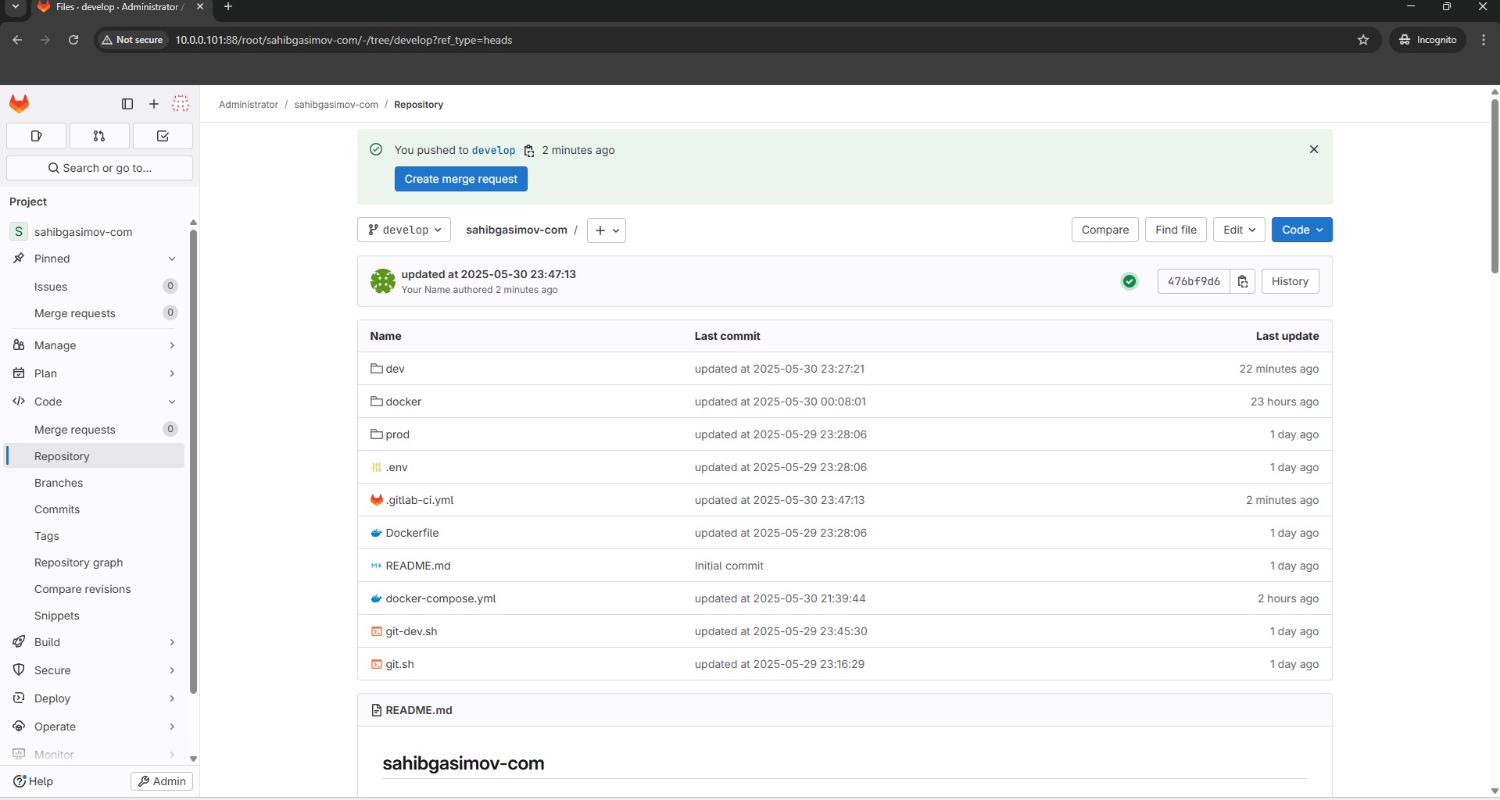Open the develop branch selector
Viewport: 1500px width, 800px height.
[403, 230]
